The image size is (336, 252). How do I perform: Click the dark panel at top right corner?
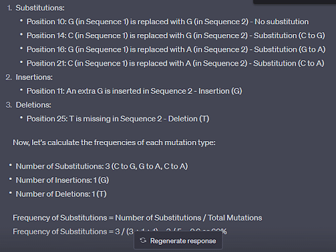tap(295, 2)
